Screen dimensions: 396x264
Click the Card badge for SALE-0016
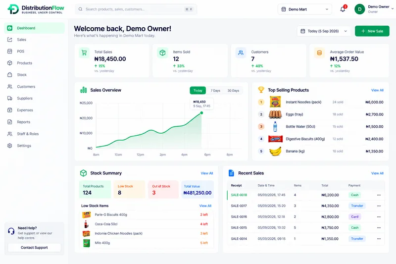tap(354, 217)
